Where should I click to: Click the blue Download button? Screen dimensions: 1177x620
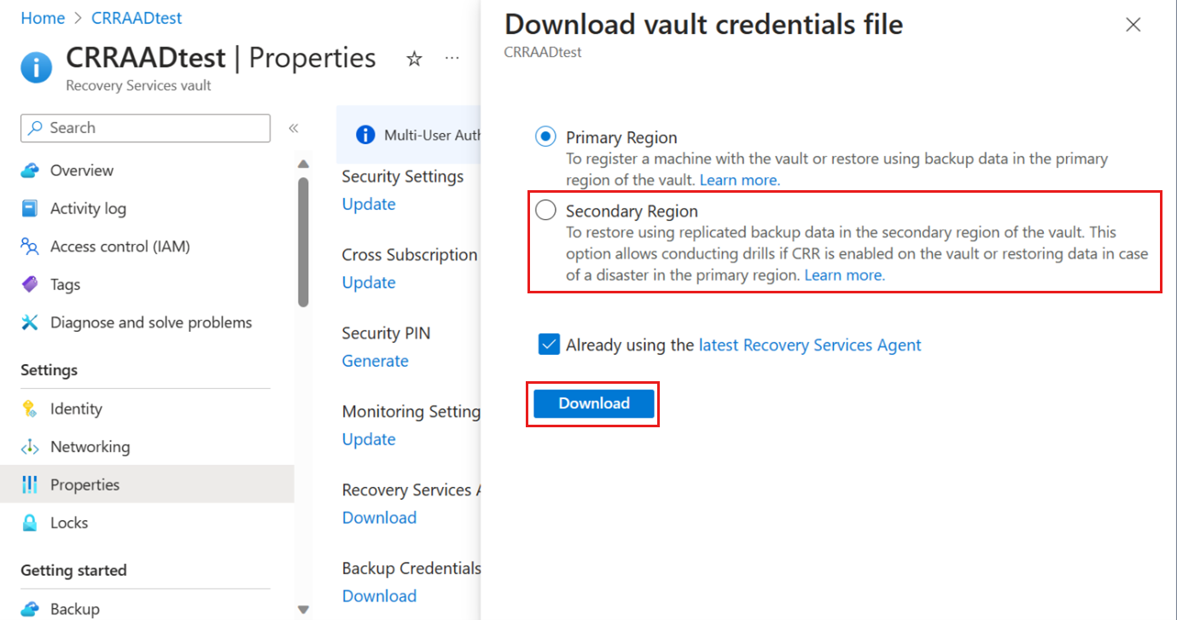594,403
